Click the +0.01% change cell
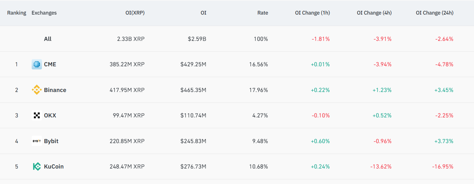This screenshot has width=474, height=184. [320, 64]
